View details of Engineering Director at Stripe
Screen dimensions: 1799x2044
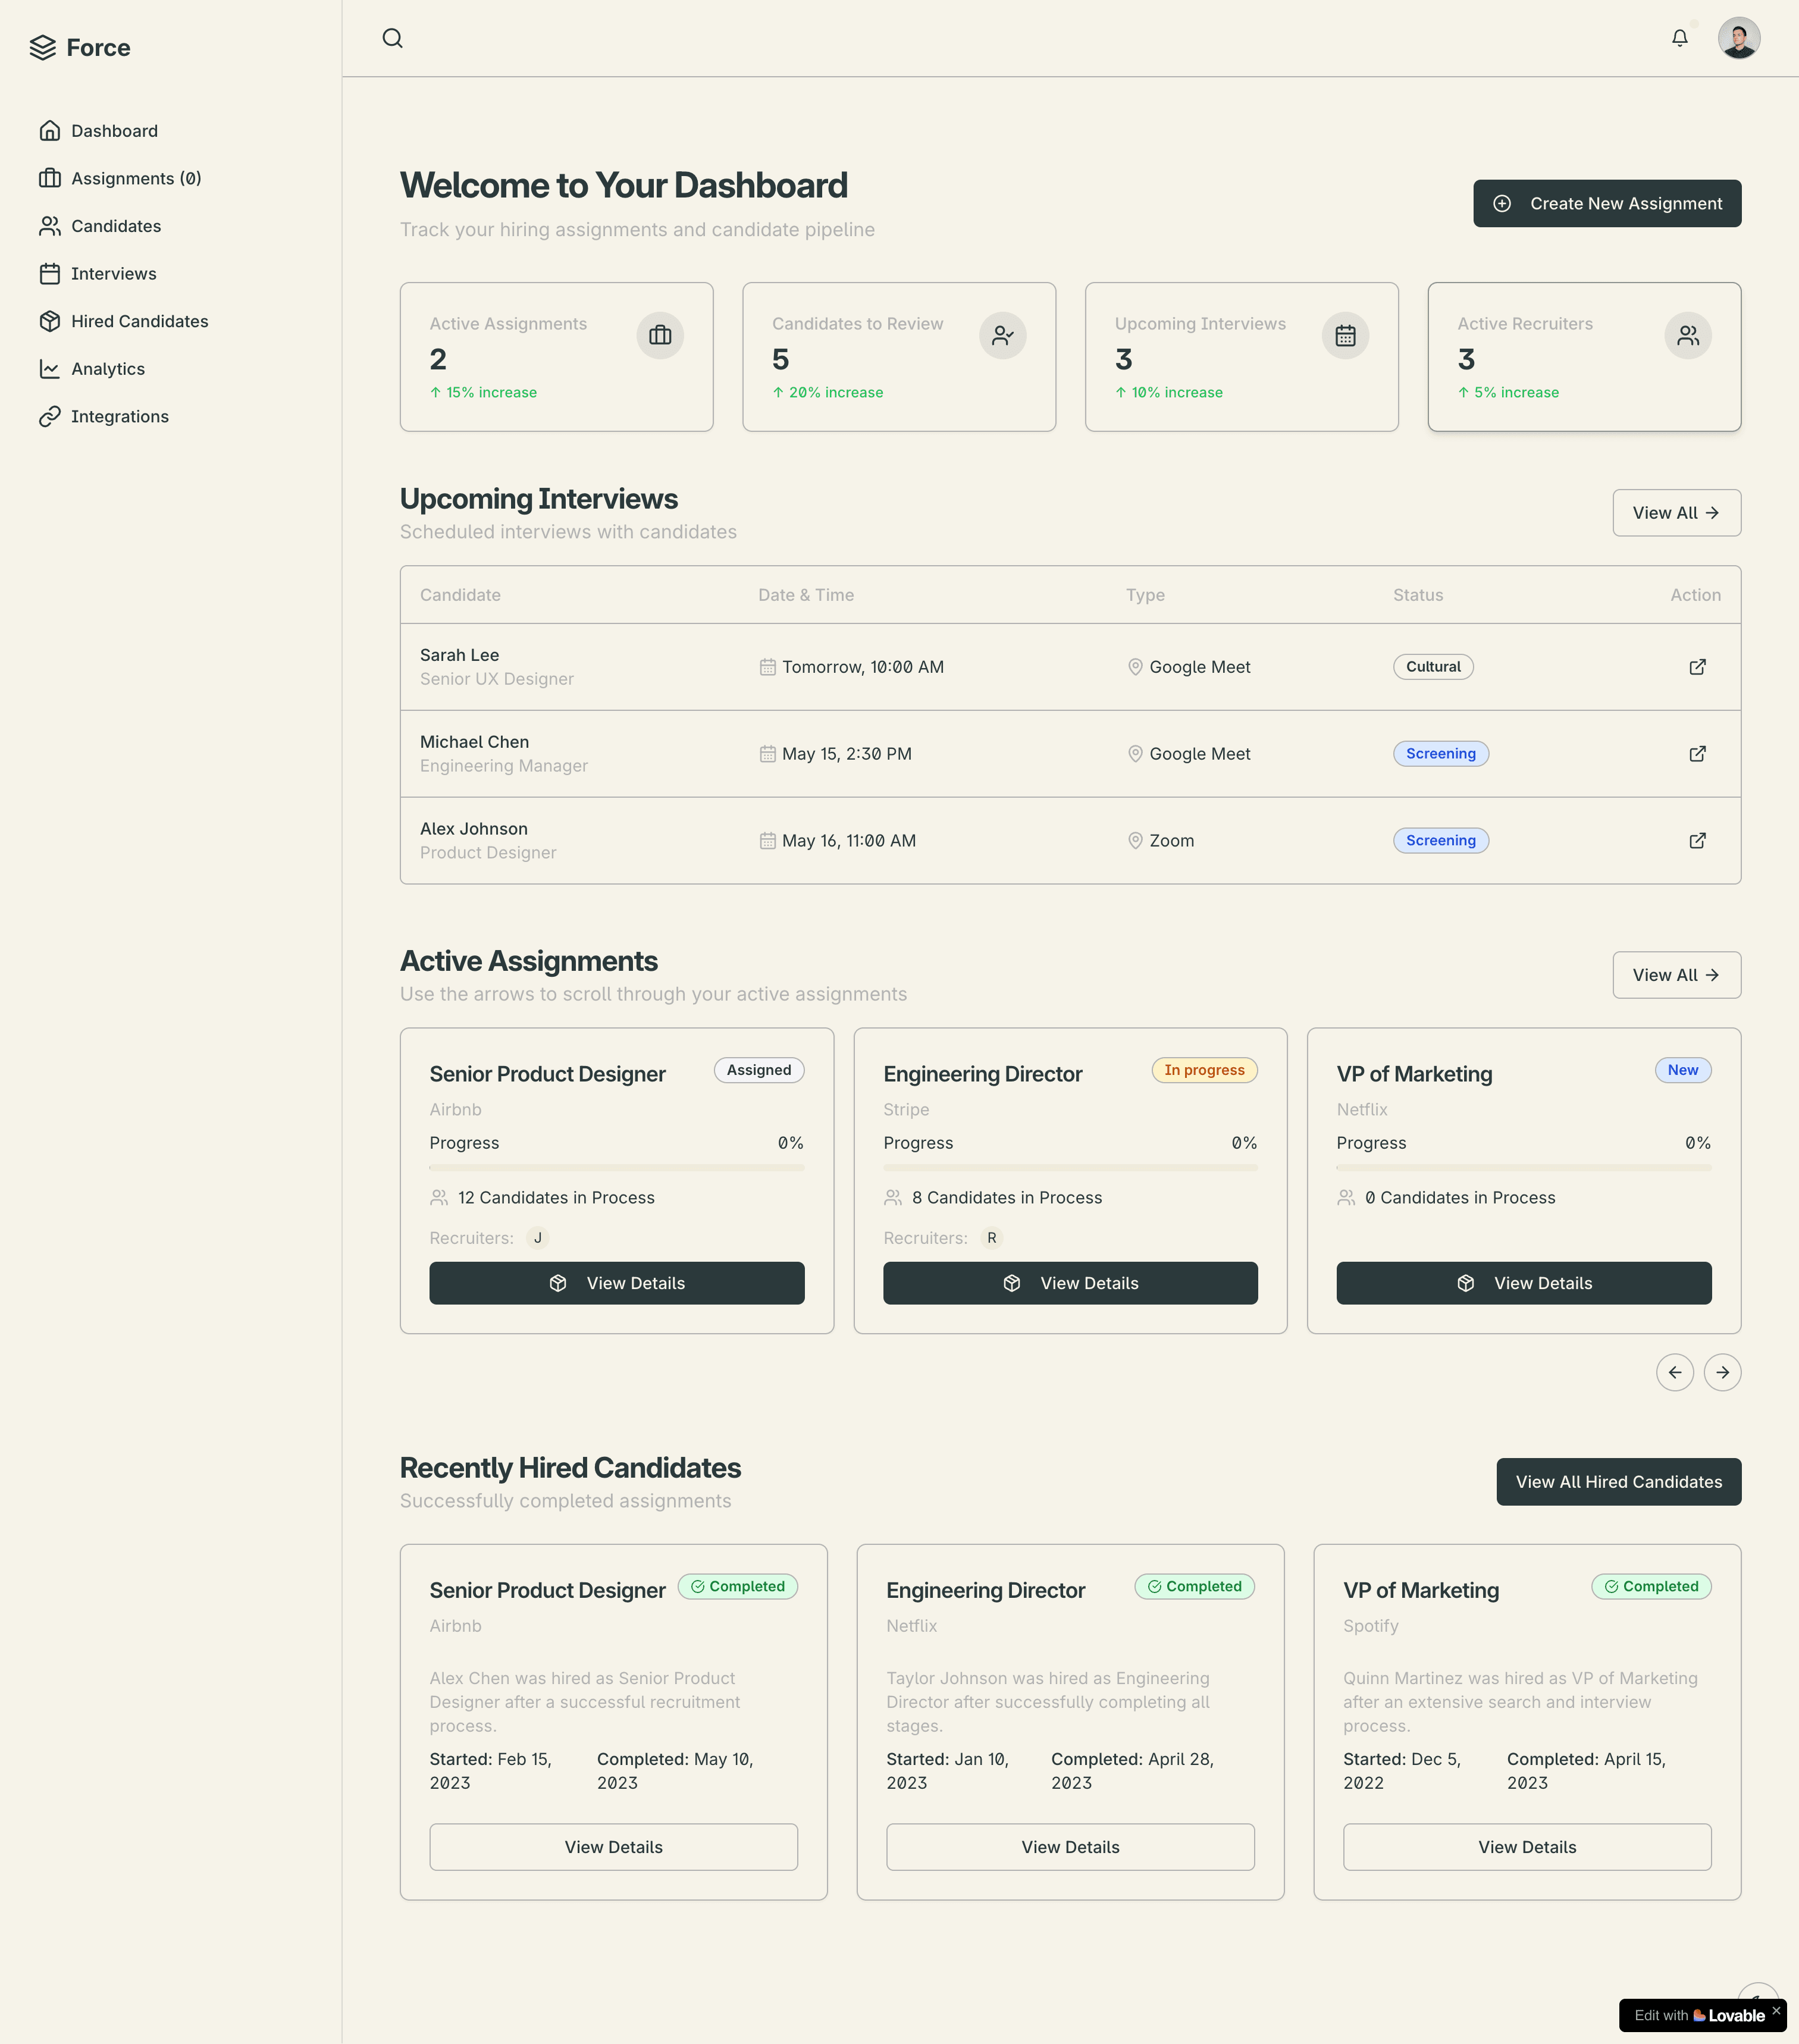pyautogui.click(x=1069, y=1283)
